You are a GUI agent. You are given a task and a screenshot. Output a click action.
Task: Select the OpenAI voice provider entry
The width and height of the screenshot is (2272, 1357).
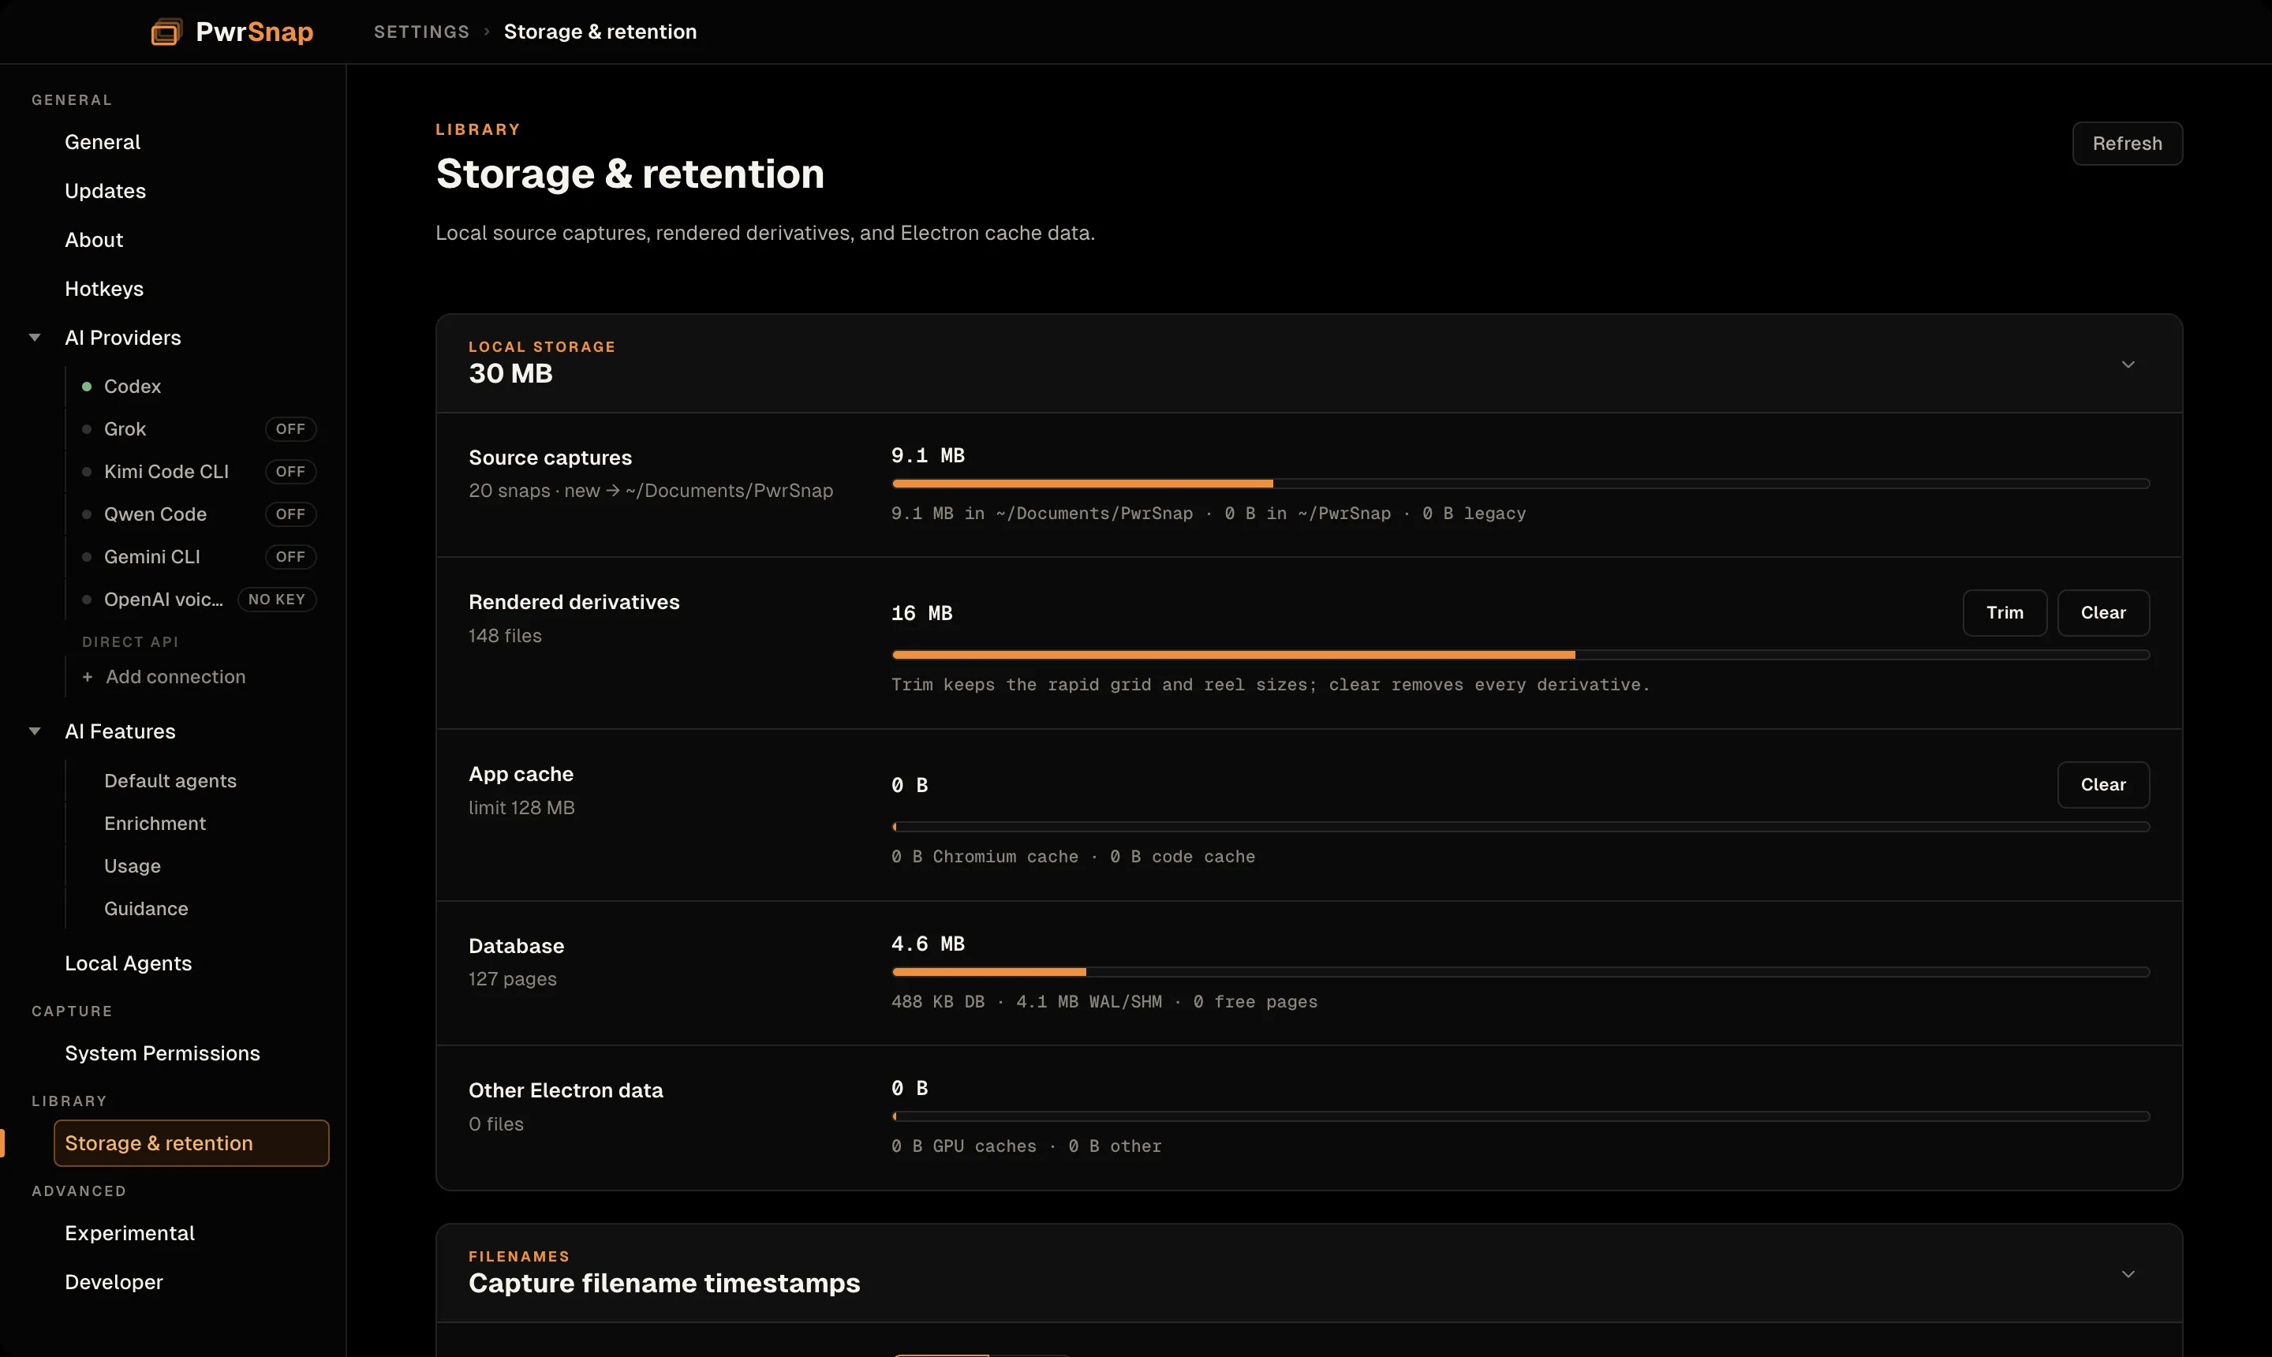[163, 600]
